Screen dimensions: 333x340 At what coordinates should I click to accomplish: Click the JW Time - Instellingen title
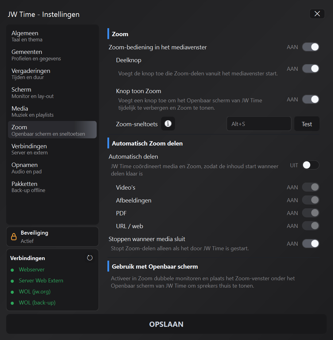(x=44, y=14)
